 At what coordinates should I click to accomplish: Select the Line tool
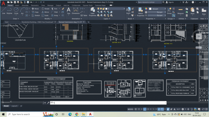[4, 11]
